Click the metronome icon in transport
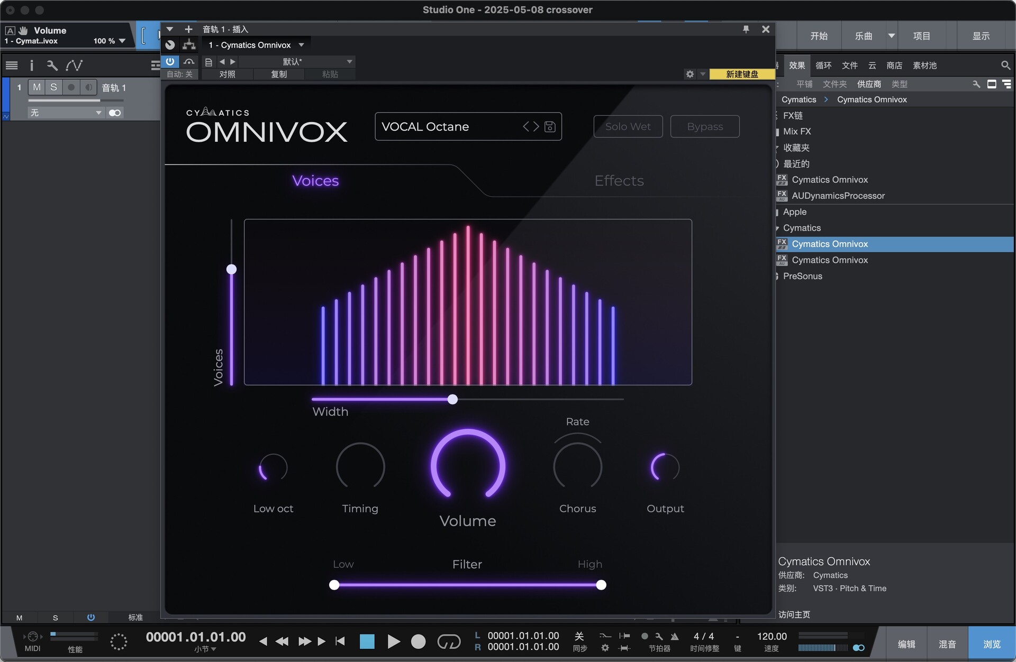The width and height of the screenshot is (1016, 662). [x=674, y=636]
